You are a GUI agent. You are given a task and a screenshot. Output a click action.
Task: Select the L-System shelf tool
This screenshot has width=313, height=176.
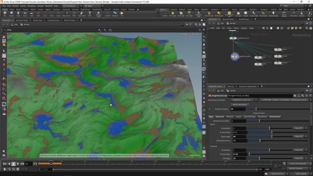(x=108, y=14)
